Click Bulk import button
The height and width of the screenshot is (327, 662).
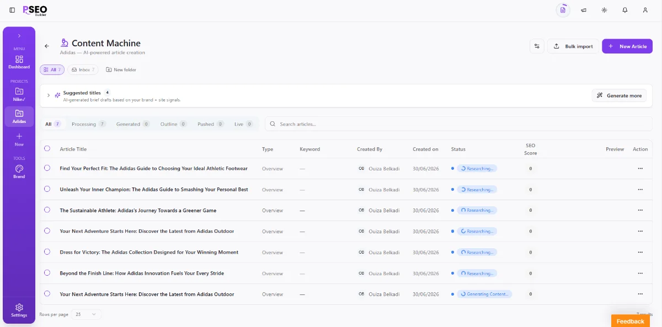573,46
